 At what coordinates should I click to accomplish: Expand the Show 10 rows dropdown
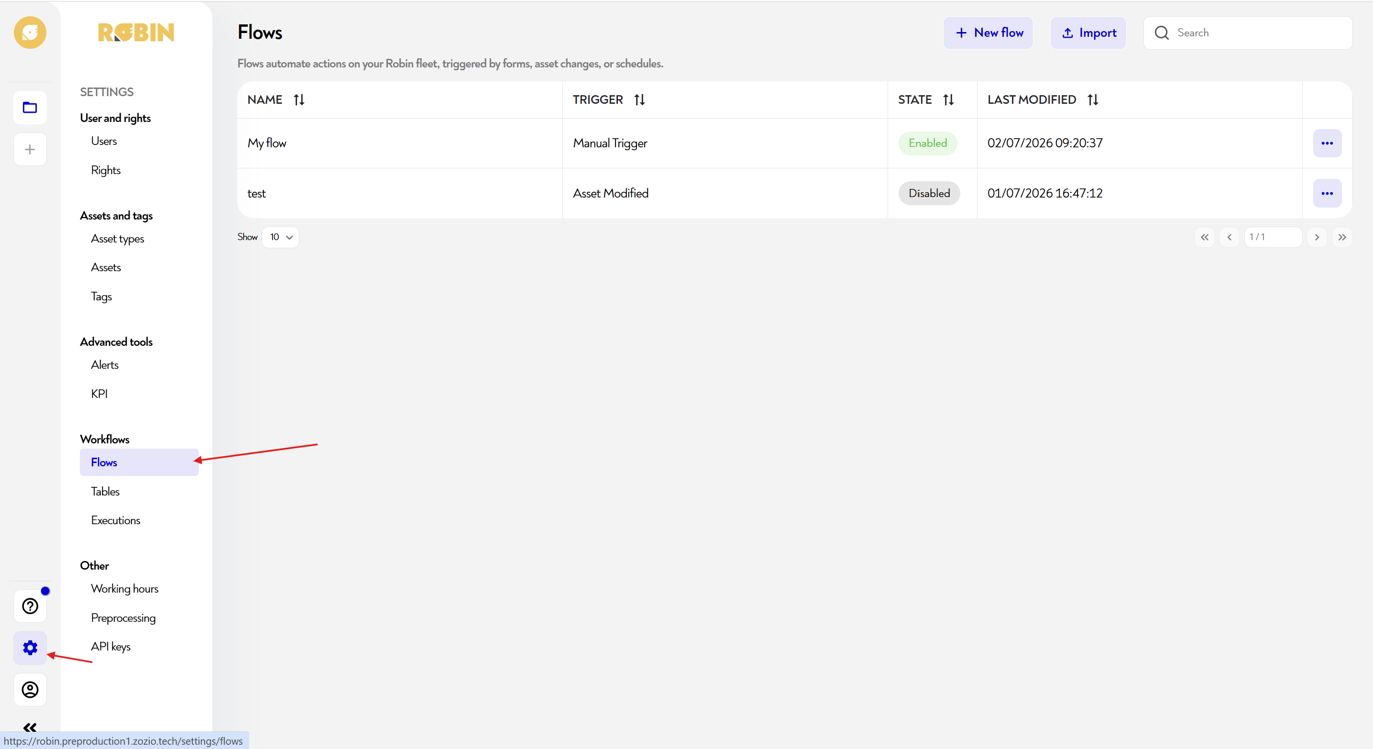click(x=280, y=237)
